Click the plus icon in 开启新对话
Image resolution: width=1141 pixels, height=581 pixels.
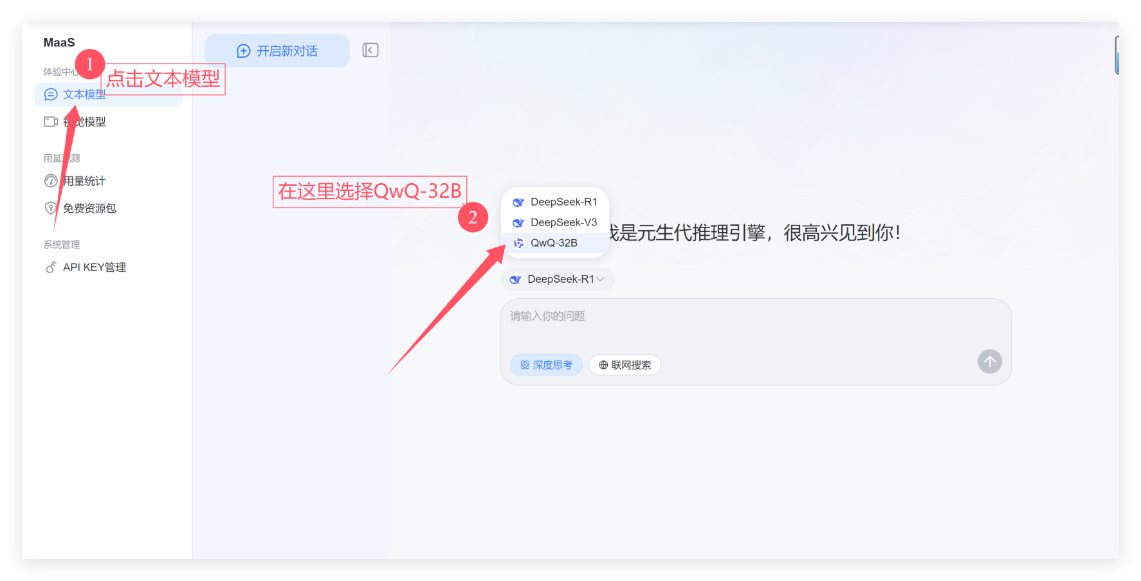(x=243, y=51)
